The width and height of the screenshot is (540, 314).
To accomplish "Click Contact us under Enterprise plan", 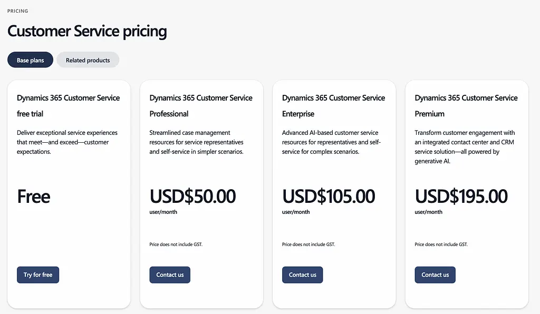I will point(303,275).
